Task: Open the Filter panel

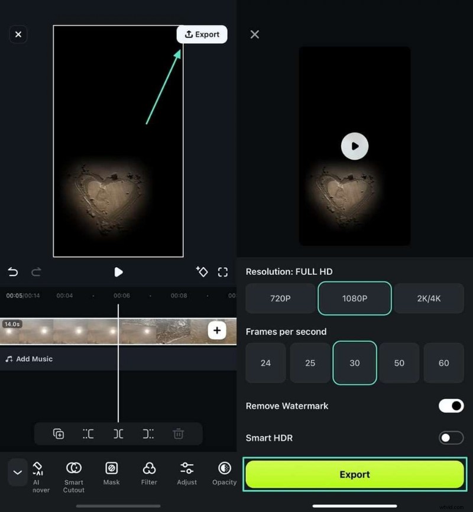Action: tap(148, 473)
